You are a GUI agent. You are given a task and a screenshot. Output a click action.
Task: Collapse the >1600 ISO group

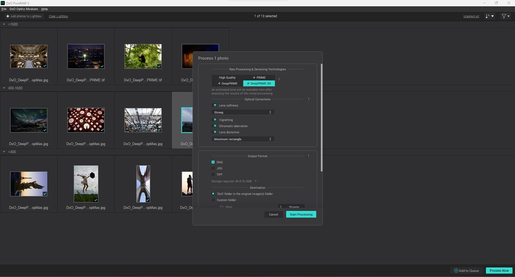pos(4,24)
